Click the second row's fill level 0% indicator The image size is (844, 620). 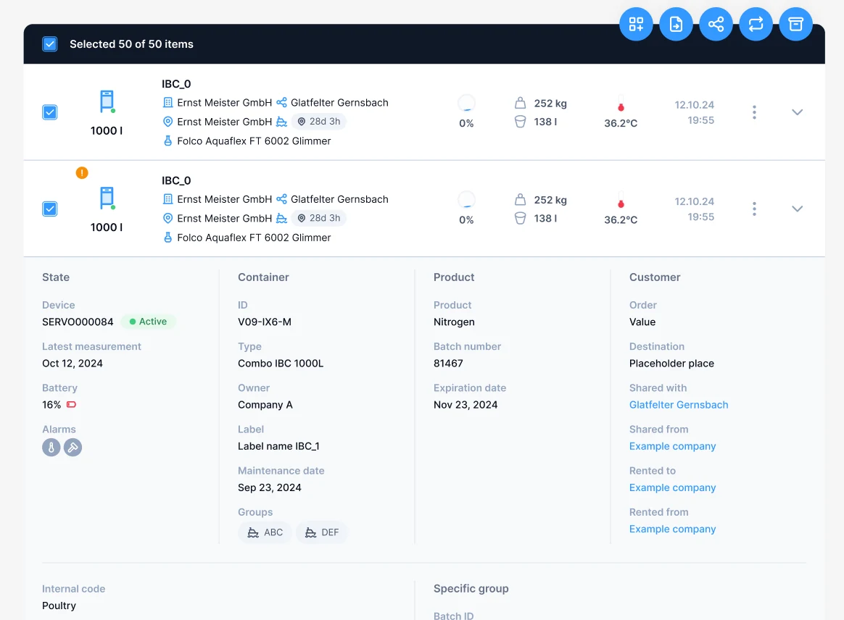[x=466, y=209]
